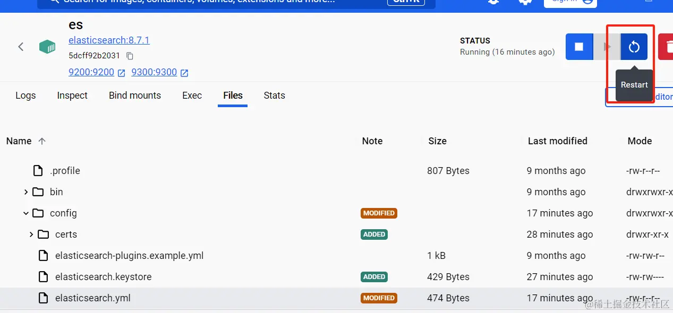Screen dimensions: 673x313
Task: Open external link icon next to 9200:9200
Action: (x=121, y=73)
